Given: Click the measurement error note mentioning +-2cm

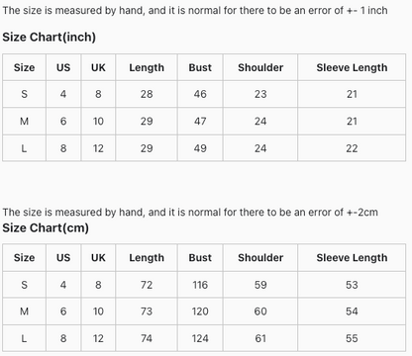Looking at the screenshot, I should pyautogui.click(x=190, y=212).
